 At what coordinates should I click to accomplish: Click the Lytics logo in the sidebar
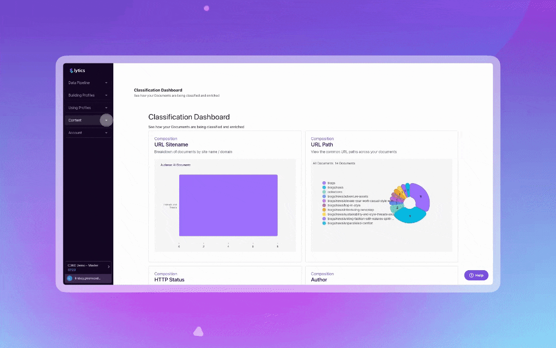[77, 71]
